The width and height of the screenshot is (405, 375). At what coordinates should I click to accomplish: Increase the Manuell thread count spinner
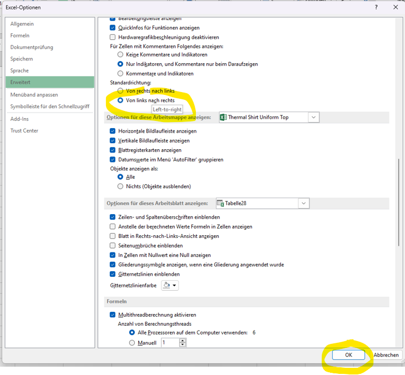(183, 341)
